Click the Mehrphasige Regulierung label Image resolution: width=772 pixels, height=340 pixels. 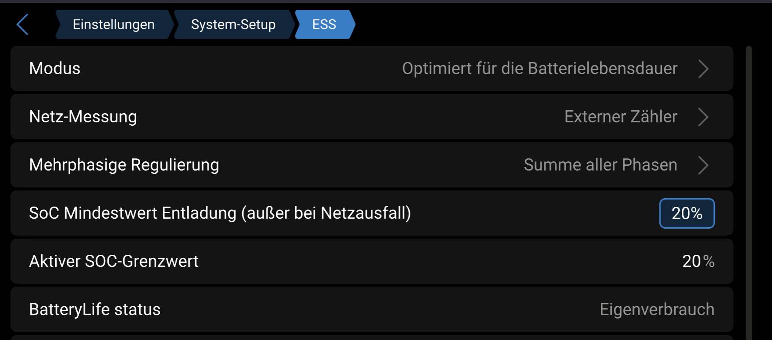click(x=124, y=165)
